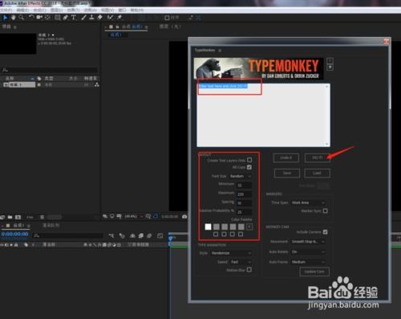
Task: Enable the Motion Blur checkbox
Action: click(249, 269)
